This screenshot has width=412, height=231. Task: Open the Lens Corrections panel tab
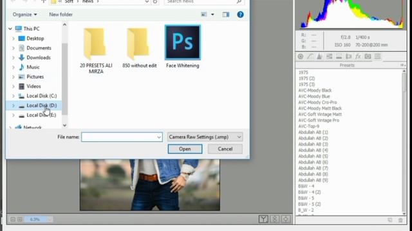point(348,56)
